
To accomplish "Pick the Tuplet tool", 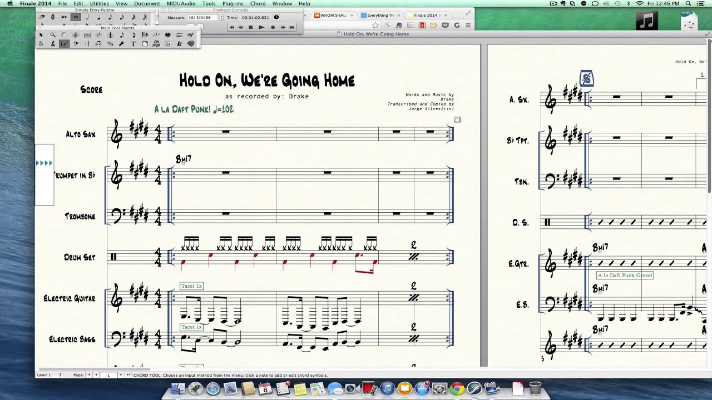I will [156, 35].
